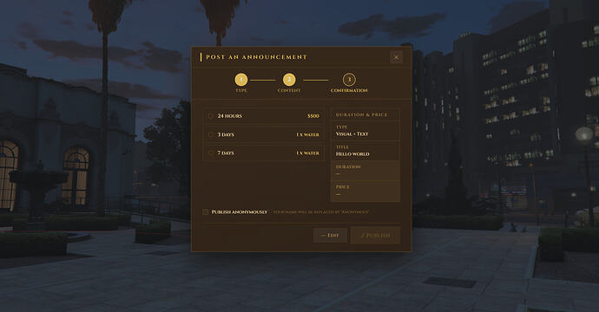Click the 'Post an Announcement' heading
This screenshot has width=599, height=312.
click(x=256, y=57)
